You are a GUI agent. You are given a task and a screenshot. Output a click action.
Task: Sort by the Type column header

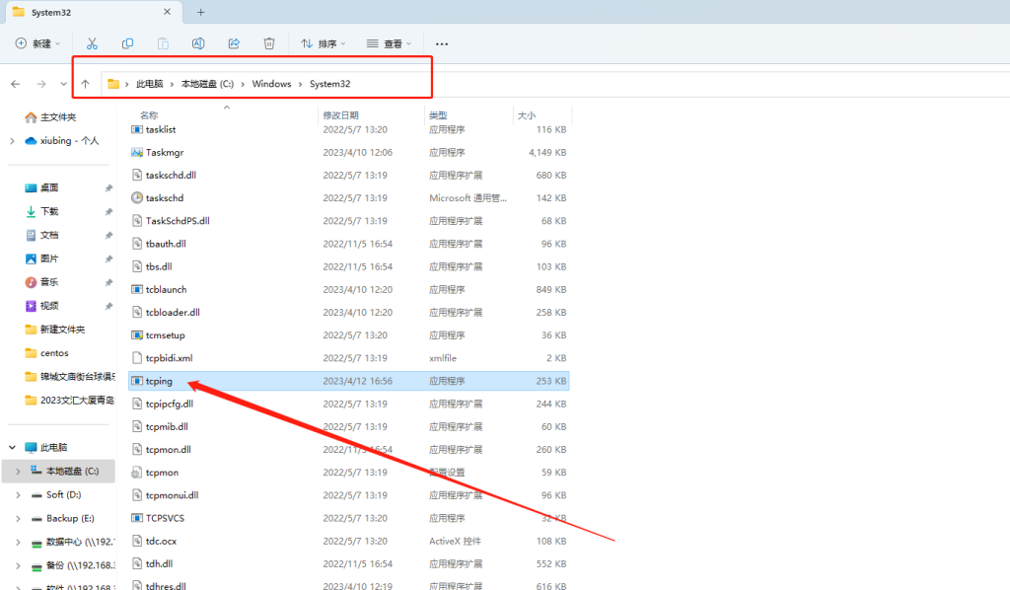438,115
